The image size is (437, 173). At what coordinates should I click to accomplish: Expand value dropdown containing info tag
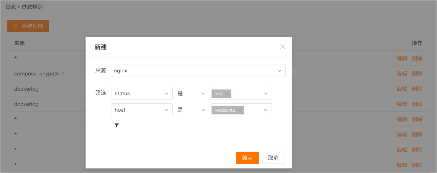coord(266,94)
